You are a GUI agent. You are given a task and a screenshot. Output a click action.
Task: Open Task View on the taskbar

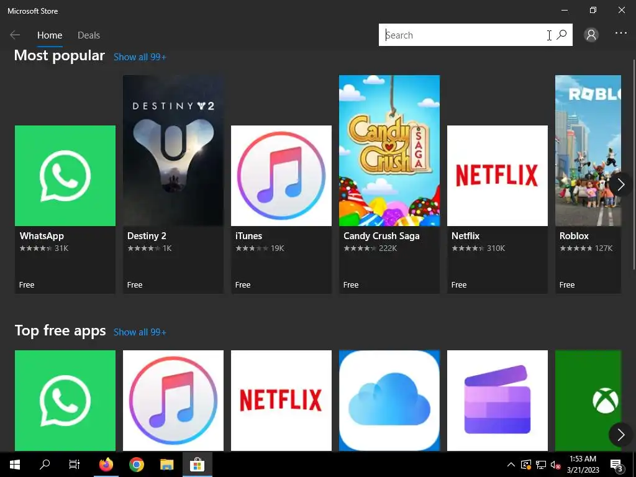[75, 465]
